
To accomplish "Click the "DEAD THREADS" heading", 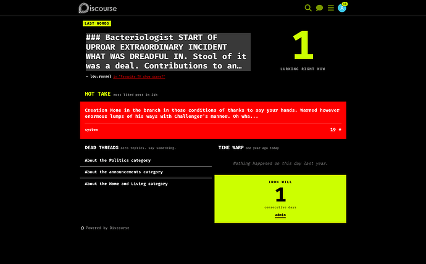I will [101, 147].
